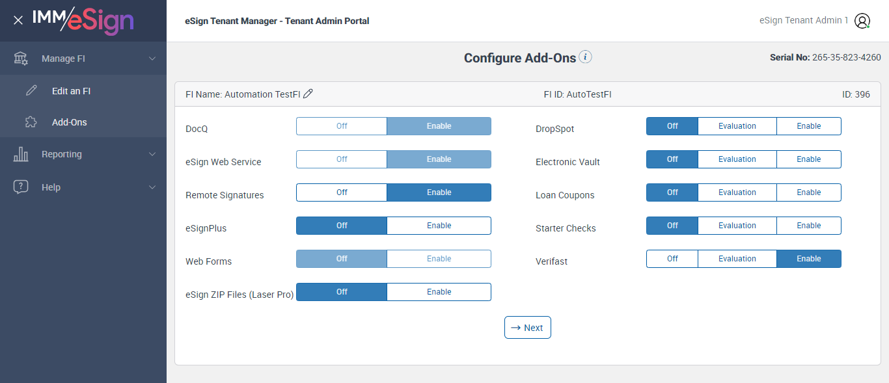Switch Verifast to Off
This screenshot has height=383, width=889.
[x=672, y=259]
